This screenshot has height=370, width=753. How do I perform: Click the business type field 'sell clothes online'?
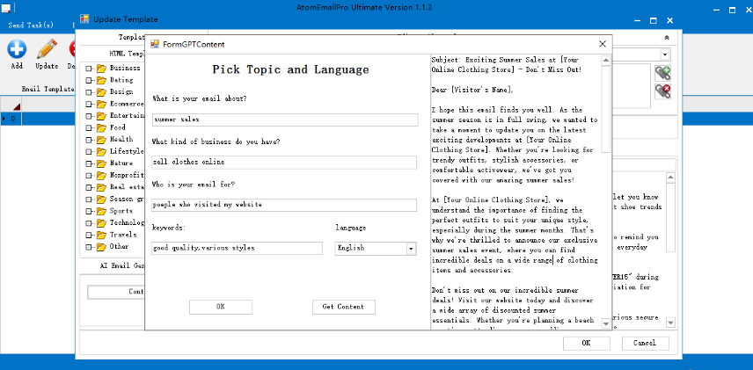point(284,163)
